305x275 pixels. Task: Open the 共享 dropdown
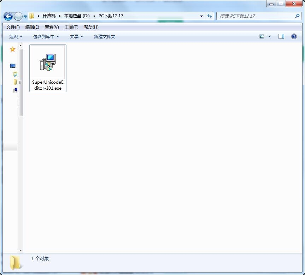click(76, 36)
